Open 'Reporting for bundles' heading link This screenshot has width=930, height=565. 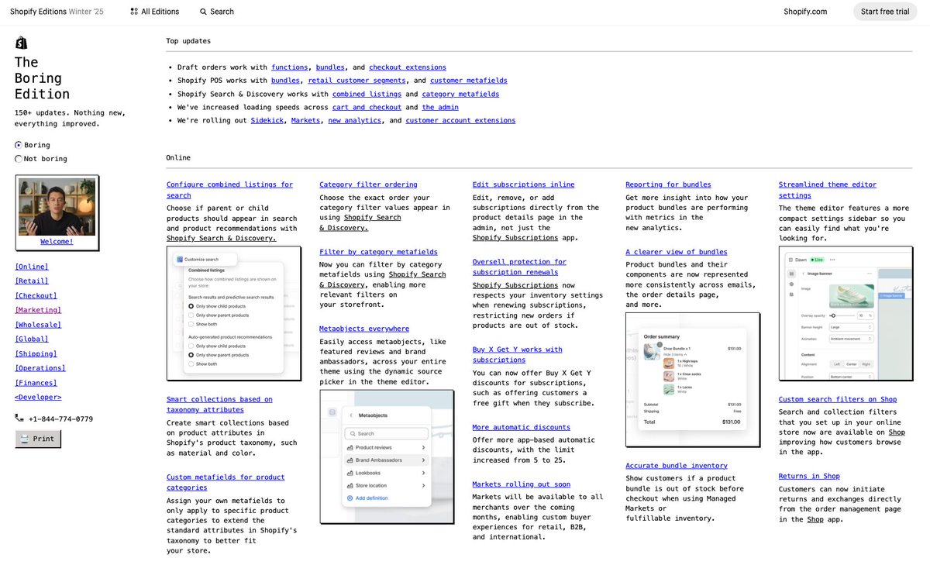668,184
